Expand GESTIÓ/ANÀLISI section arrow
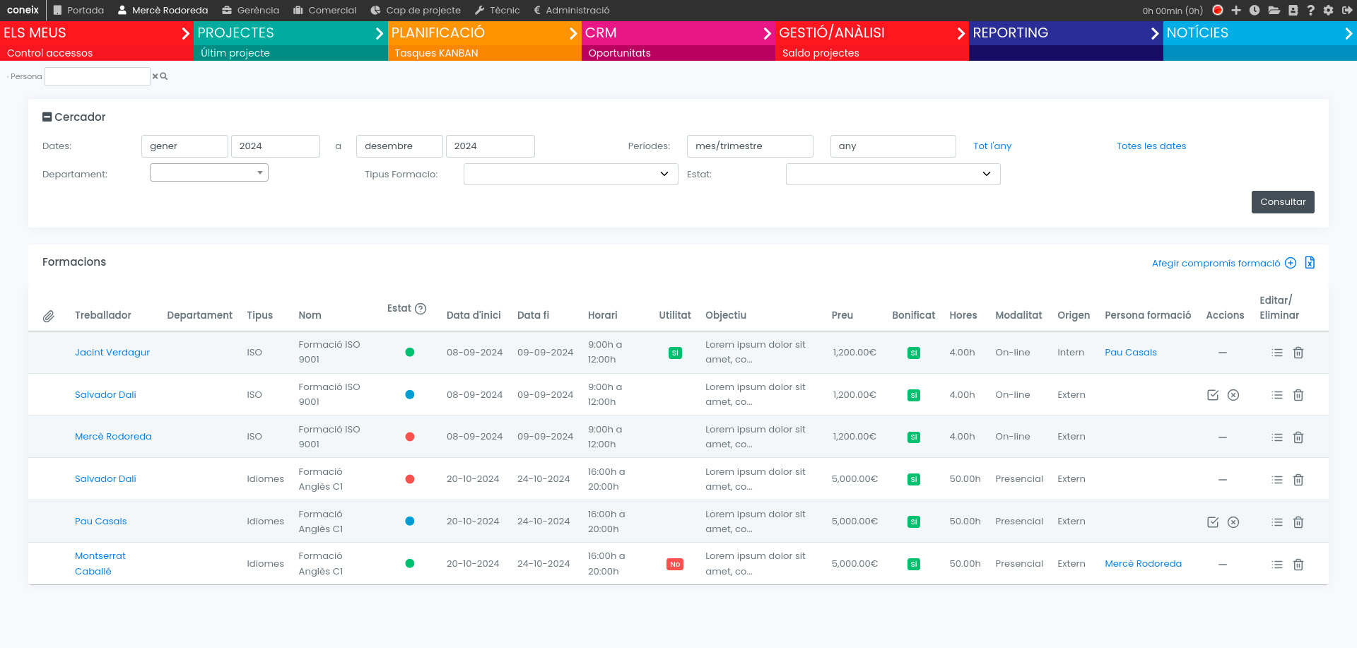 (961, 33)
